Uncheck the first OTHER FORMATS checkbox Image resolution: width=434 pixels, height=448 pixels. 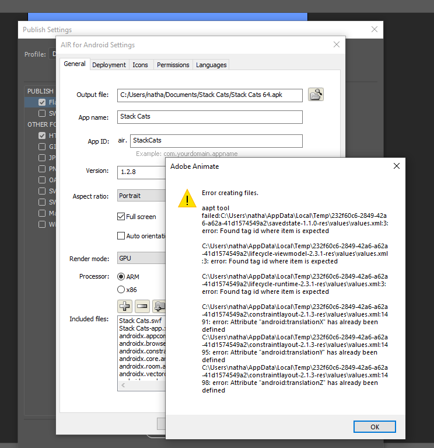pyautogui.click(x=42, y=136)
